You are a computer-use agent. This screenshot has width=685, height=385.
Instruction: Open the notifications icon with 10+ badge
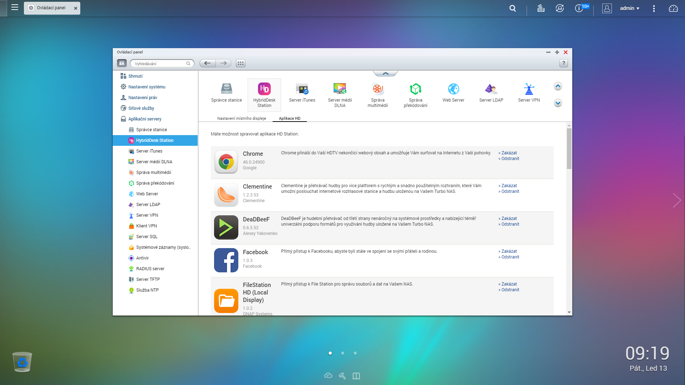pos(579,8)
